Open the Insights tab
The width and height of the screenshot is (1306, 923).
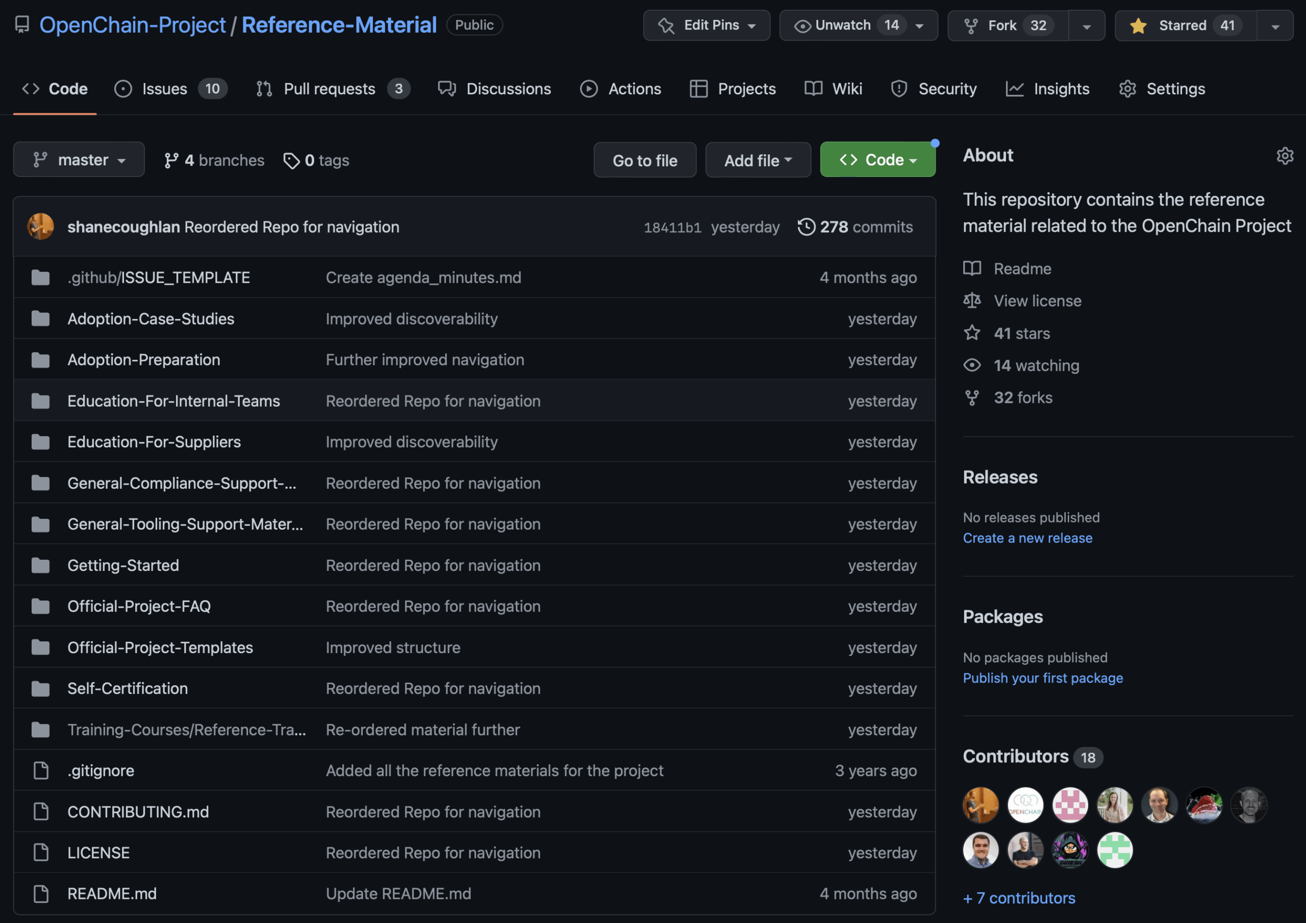click(x=1047, y=89)
